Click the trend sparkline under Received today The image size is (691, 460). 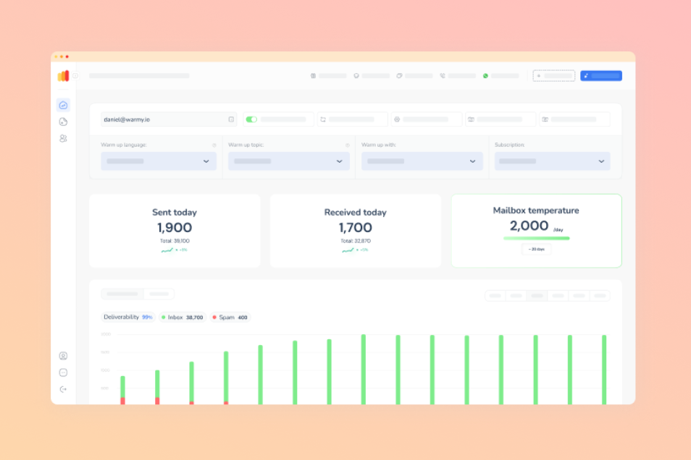click(x=348, y=250)
